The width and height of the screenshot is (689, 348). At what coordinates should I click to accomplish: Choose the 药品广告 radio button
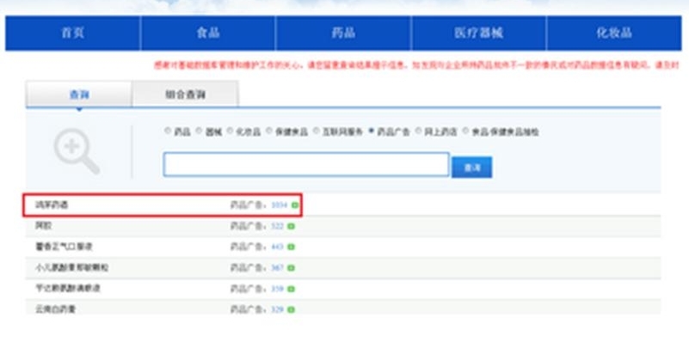click(372, 131)
